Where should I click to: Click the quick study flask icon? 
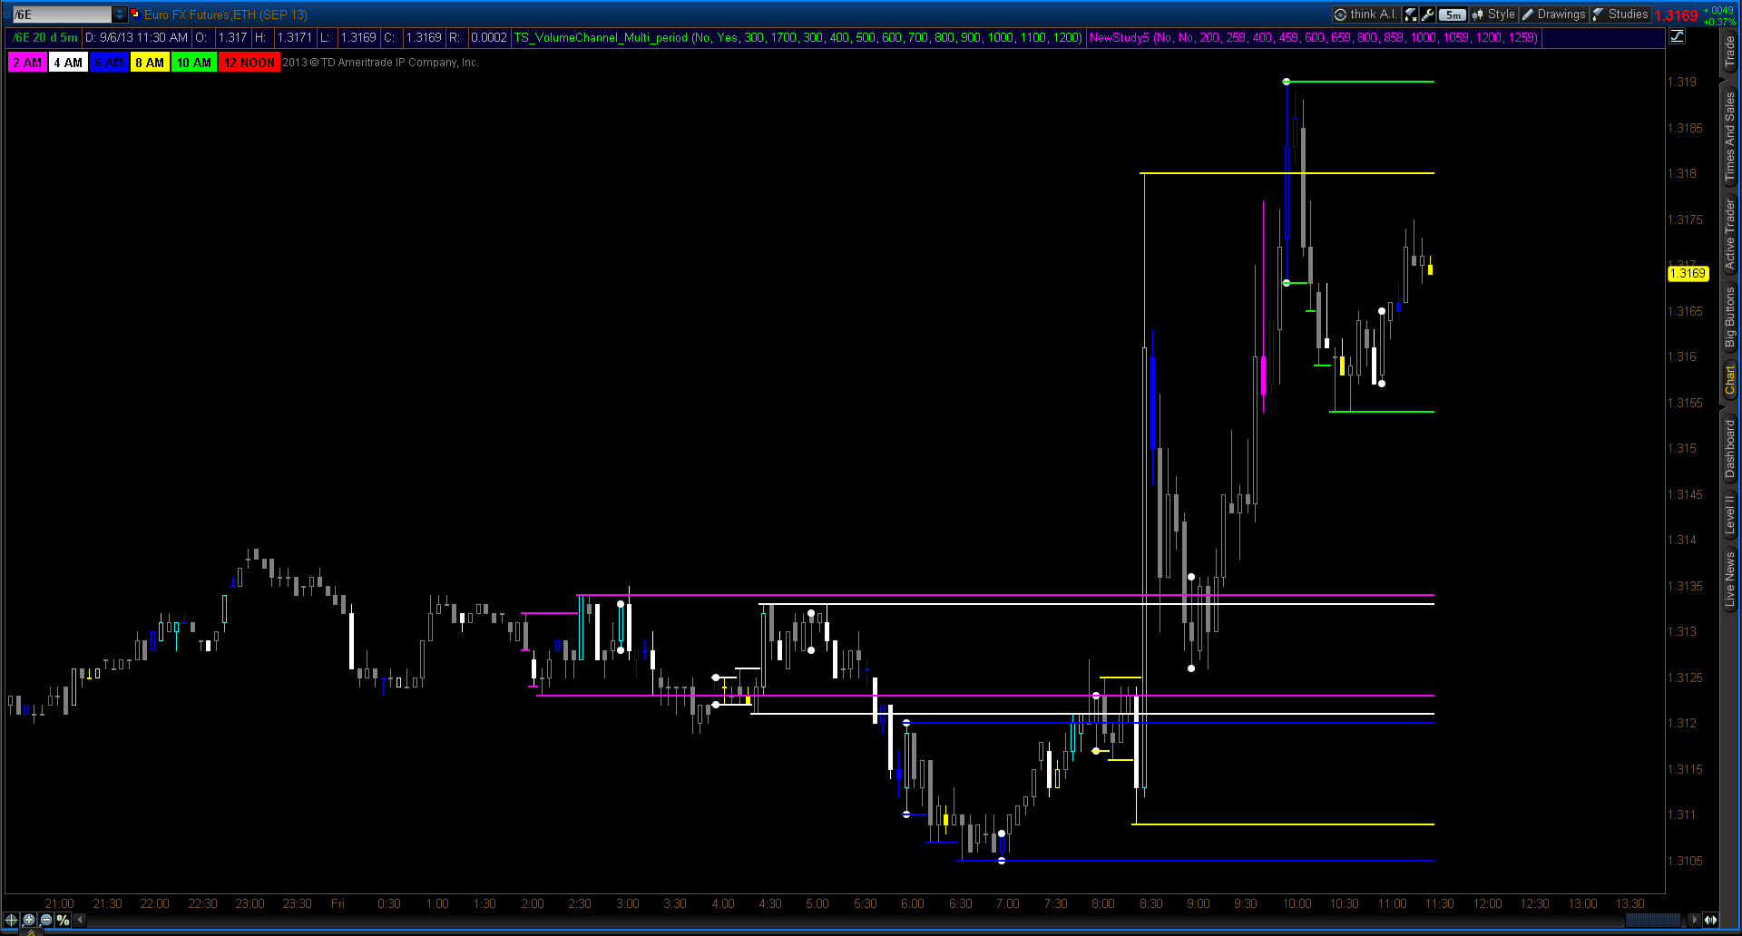click(1410, 15)
